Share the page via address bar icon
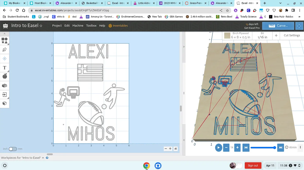This screenshot has height=170, width=304. pos(221,10)
